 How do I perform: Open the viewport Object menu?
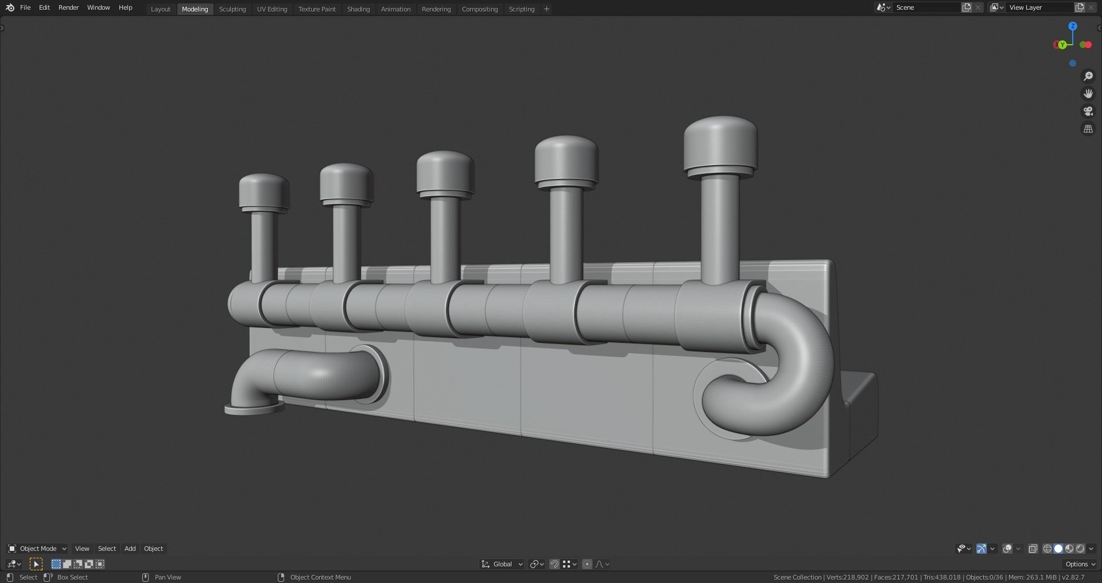(153, 549)
